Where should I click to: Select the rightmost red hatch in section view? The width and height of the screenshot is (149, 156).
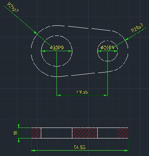click(123, 133)
